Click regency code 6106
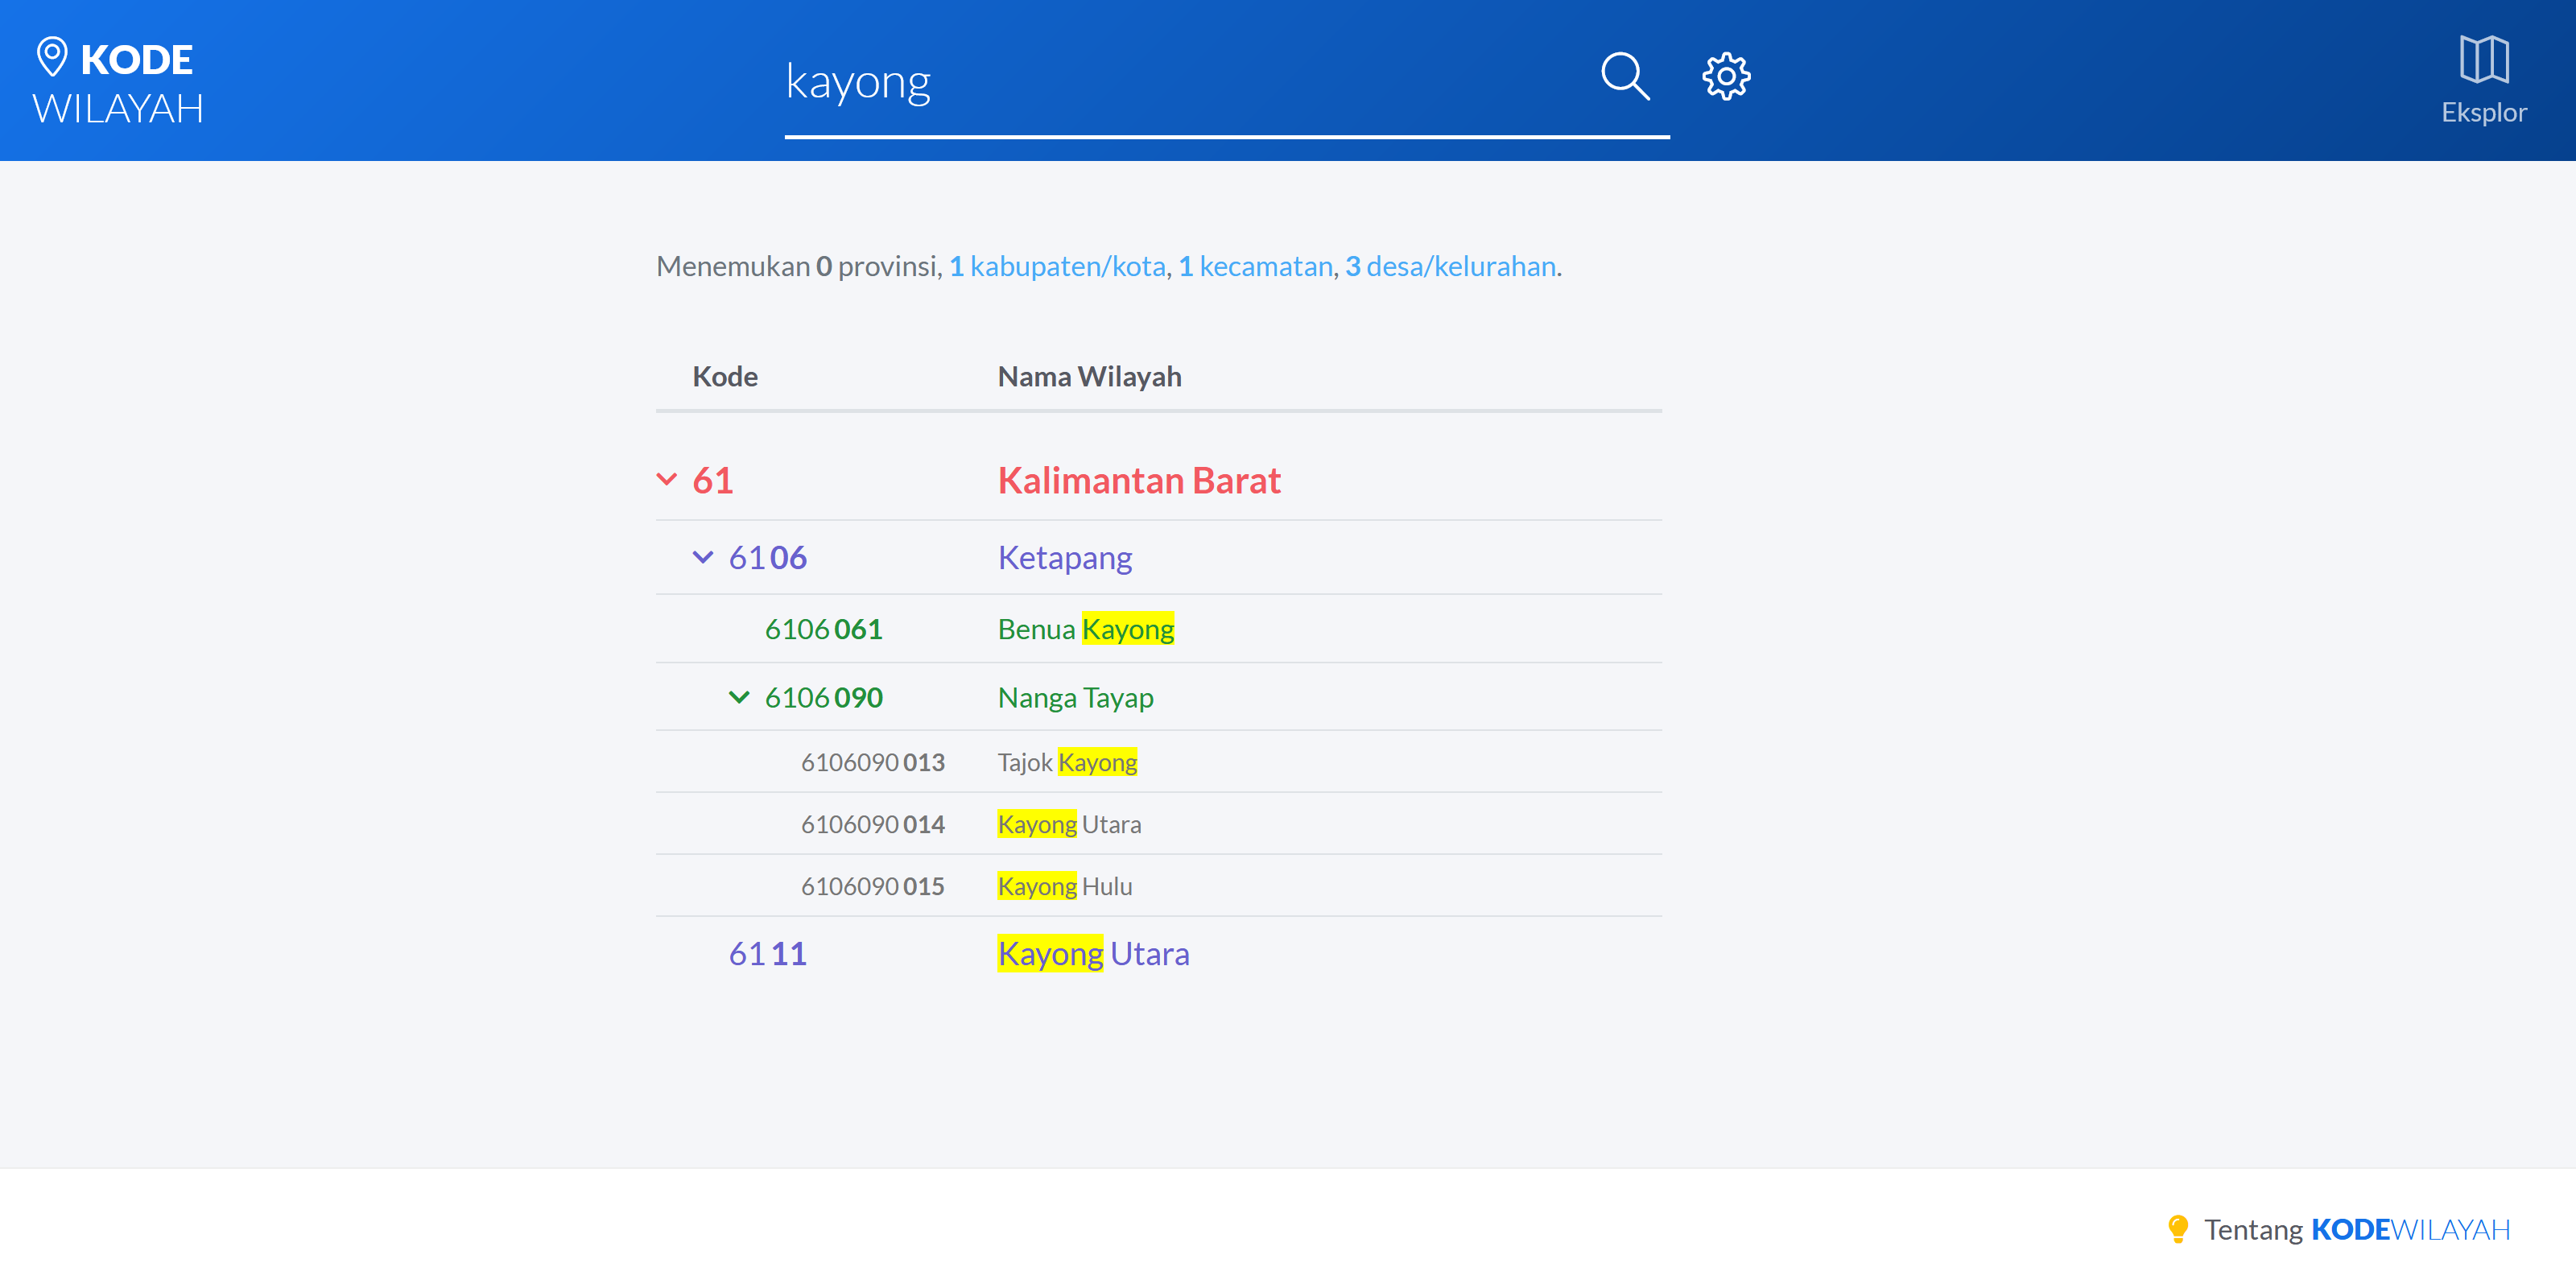The image size is (2576, 1288). (768, 557)
